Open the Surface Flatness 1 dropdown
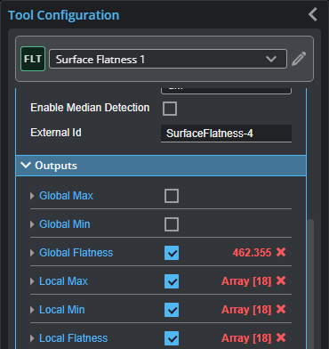The width and height of the screenshot is (329, 349). (168, 59)
